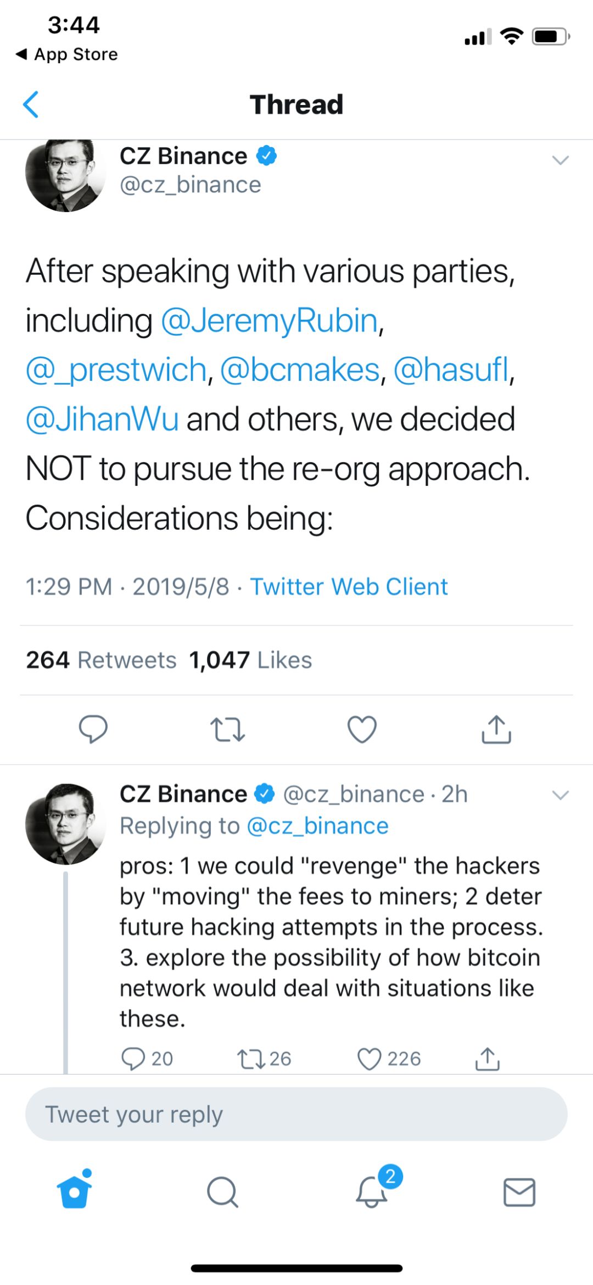Share the main tweet
The image size is (593, 1285).
(x=496, y=729)
